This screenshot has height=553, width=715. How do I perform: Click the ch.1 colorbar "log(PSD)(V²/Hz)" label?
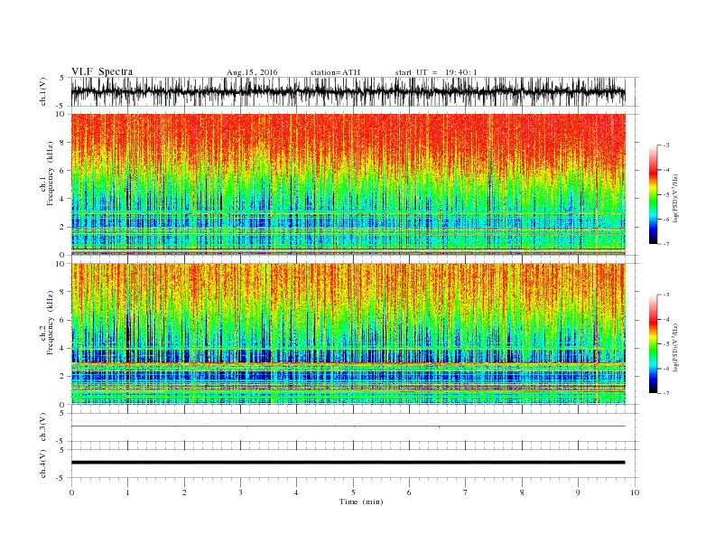675,199
